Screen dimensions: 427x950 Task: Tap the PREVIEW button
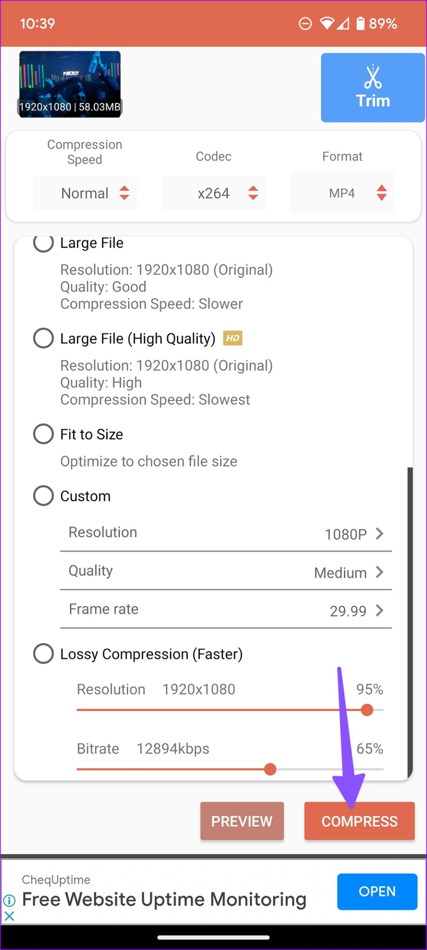pyautogui.click(x=242, y=821)
